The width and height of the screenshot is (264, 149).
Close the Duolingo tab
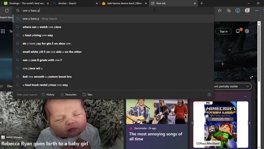pos(48,3)
